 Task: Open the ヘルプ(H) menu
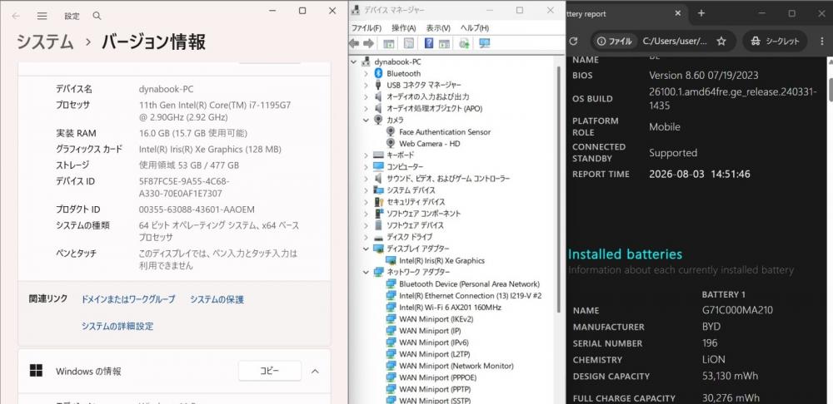(475, 28)
